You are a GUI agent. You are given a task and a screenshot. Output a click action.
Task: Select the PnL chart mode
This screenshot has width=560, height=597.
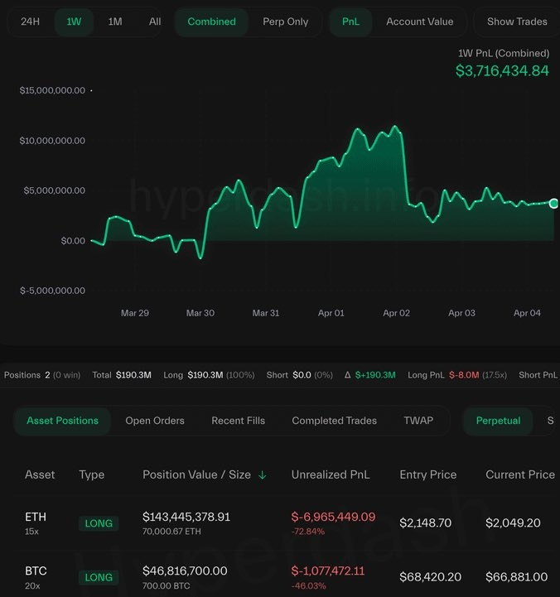point(350,22)
